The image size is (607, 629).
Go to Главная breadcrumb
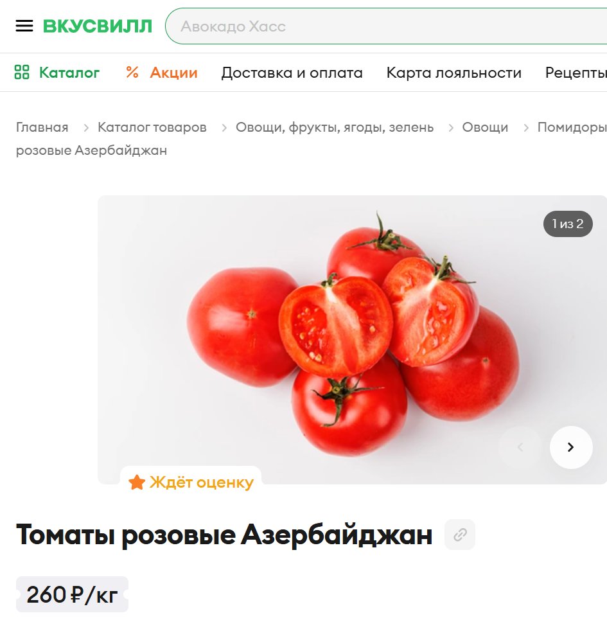click(42, 127)
